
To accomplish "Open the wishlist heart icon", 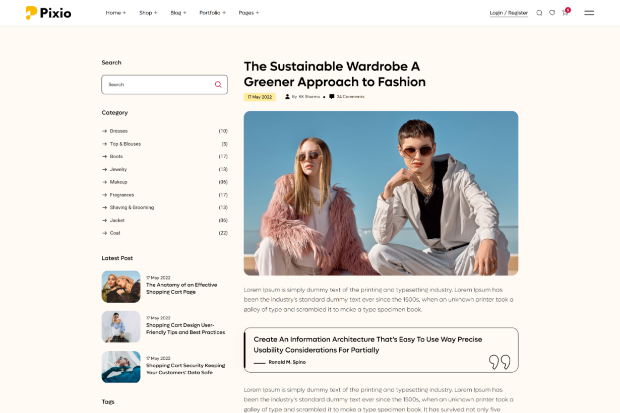I will 552,13.
